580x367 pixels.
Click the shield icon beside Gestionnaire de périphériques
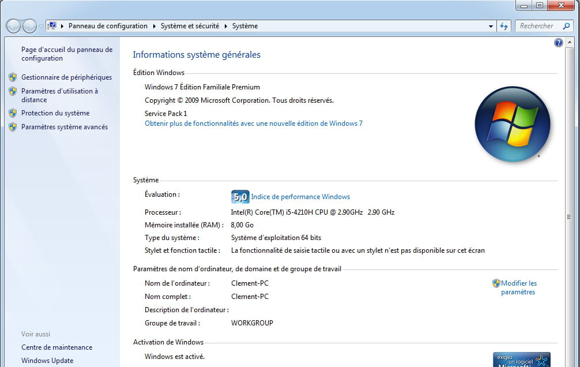(13, 77)
